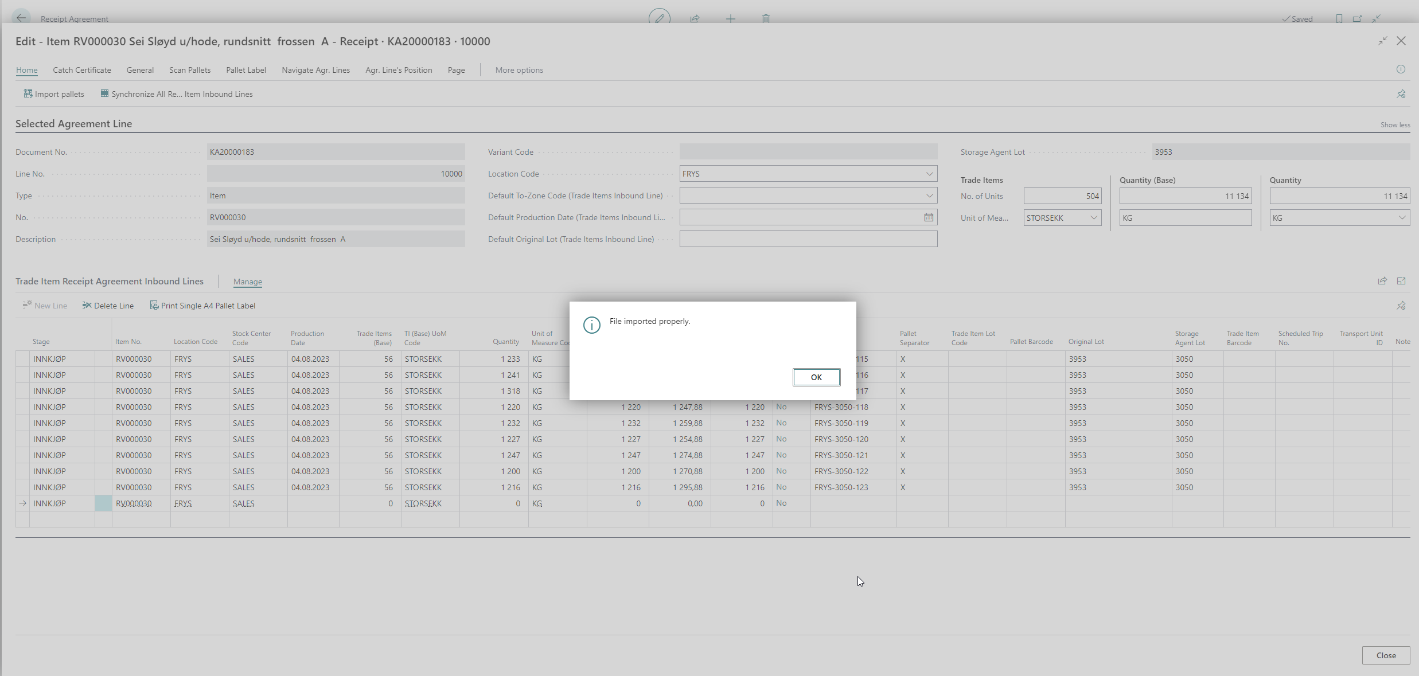Expand Inbound Lines part to full view
The image size is (1419, 676).
pos(1401,281)
